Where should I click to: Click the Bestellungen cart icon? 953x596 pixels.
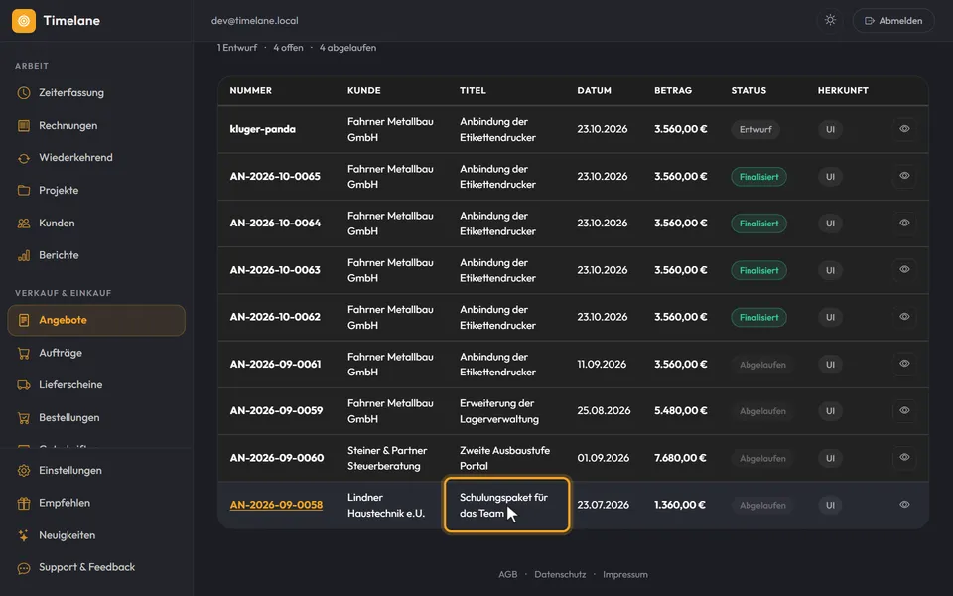pos(24,418)
